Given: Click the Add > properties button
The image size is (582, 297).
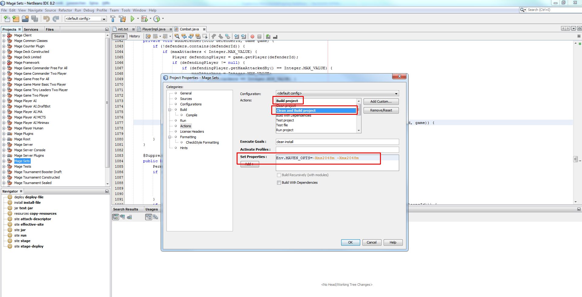Looking at the screenshot, I should pos(249,164).
